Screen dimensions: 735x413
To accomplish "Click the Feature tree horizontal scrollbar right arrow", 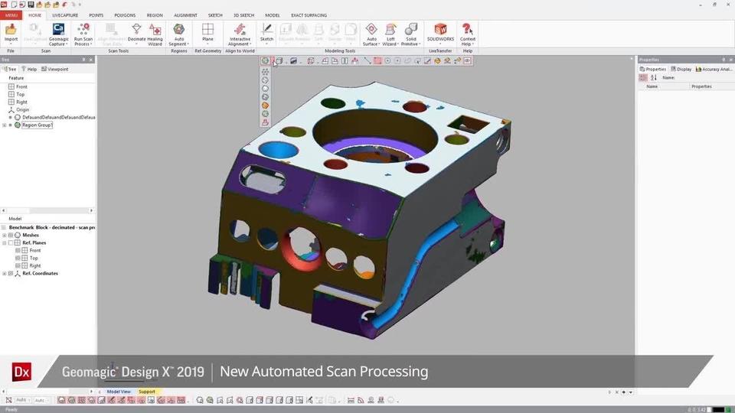I will pos(91,211).
